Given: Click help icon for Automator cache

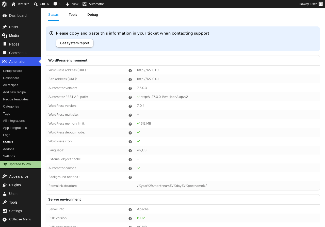Looking at the screenshot, I should pos(130,169).
